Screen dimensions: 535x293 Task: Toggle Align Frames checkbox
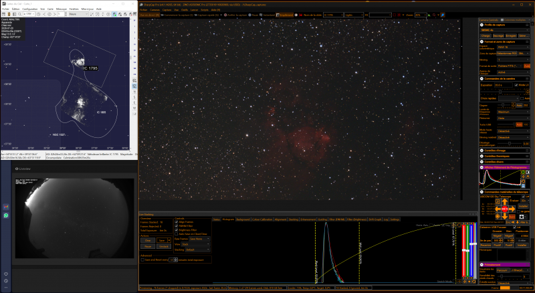(x=176, y=222)
